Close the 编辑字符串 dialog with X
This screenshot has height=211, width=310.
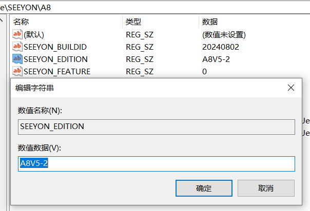tap(291, 88)
